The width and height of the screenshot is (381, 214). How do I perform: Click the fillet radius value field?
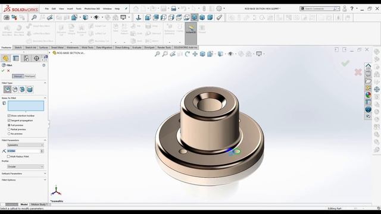23,151
